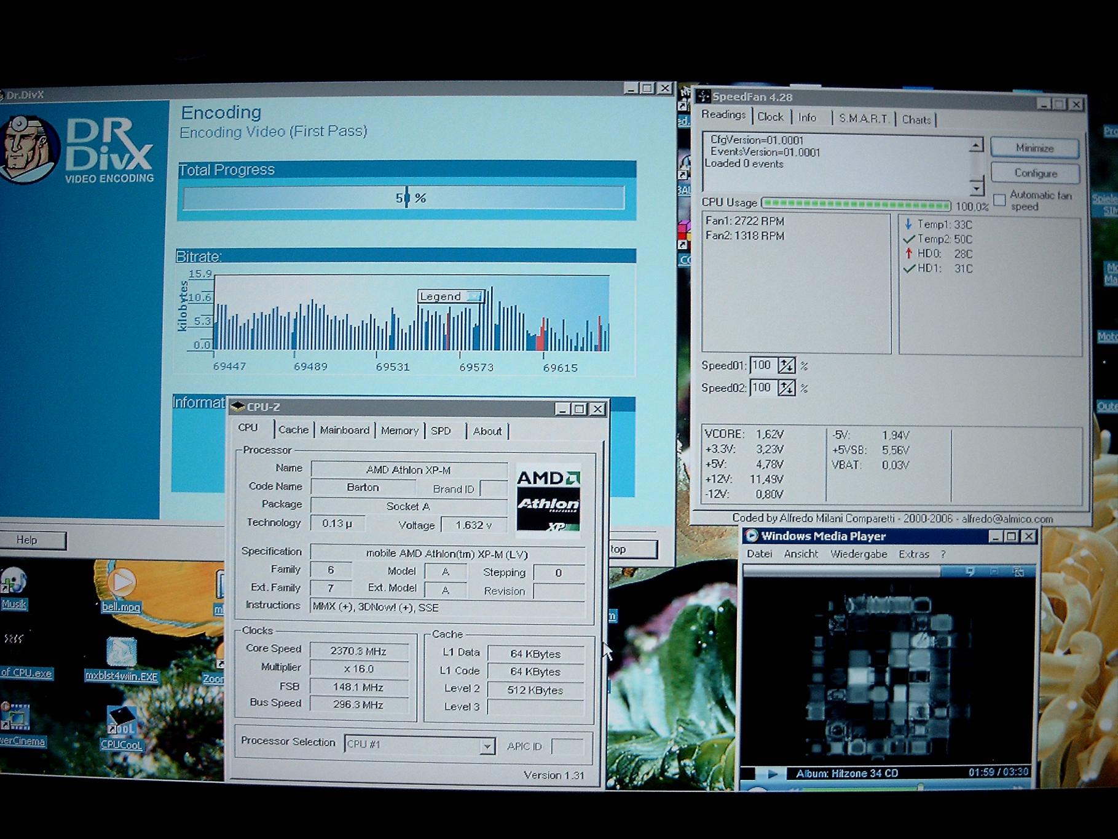Open the About tab in CPU-Z

point(487,432)
